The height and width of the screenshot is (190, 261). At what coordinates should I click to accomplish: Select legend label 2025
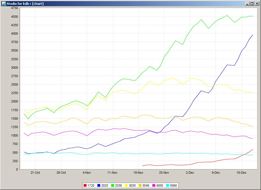tap(105, 185)
